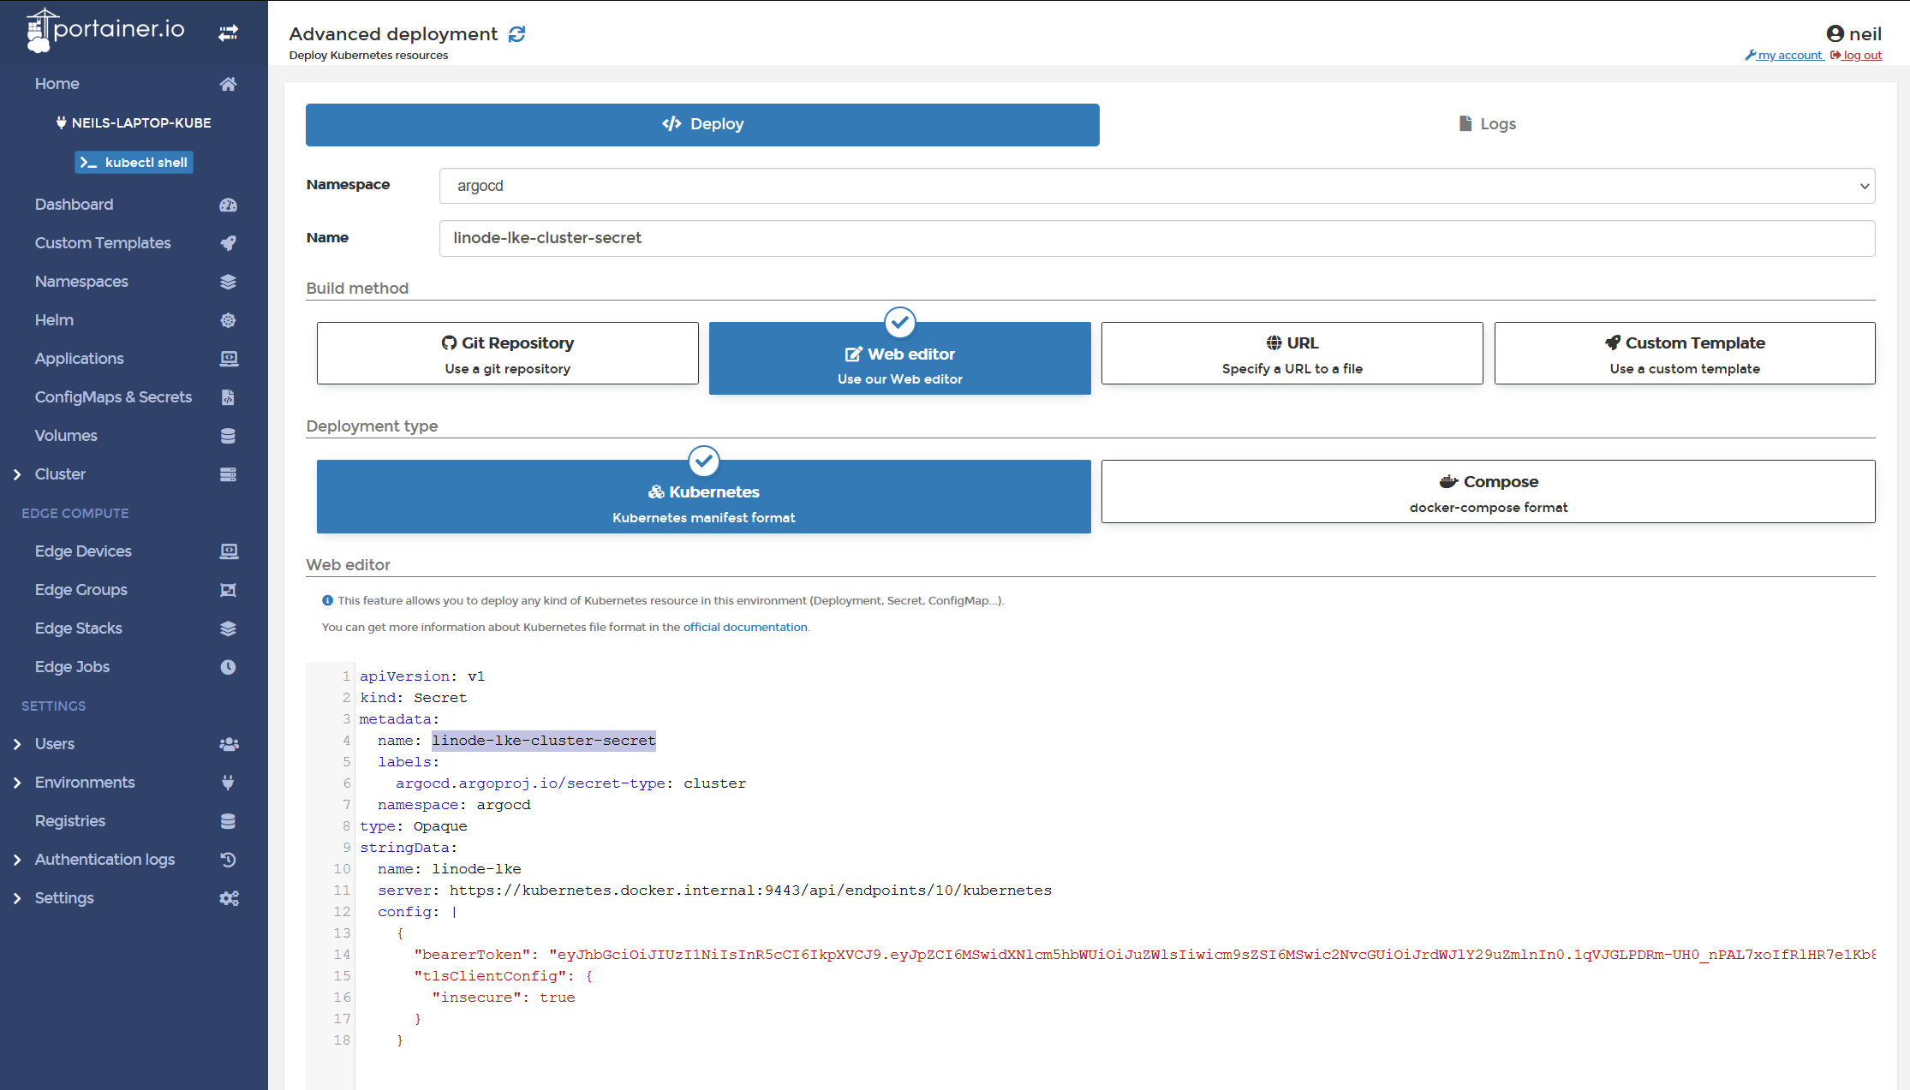Click the Users group icon
1910x1090 pixels.
[x=229, y=744]
